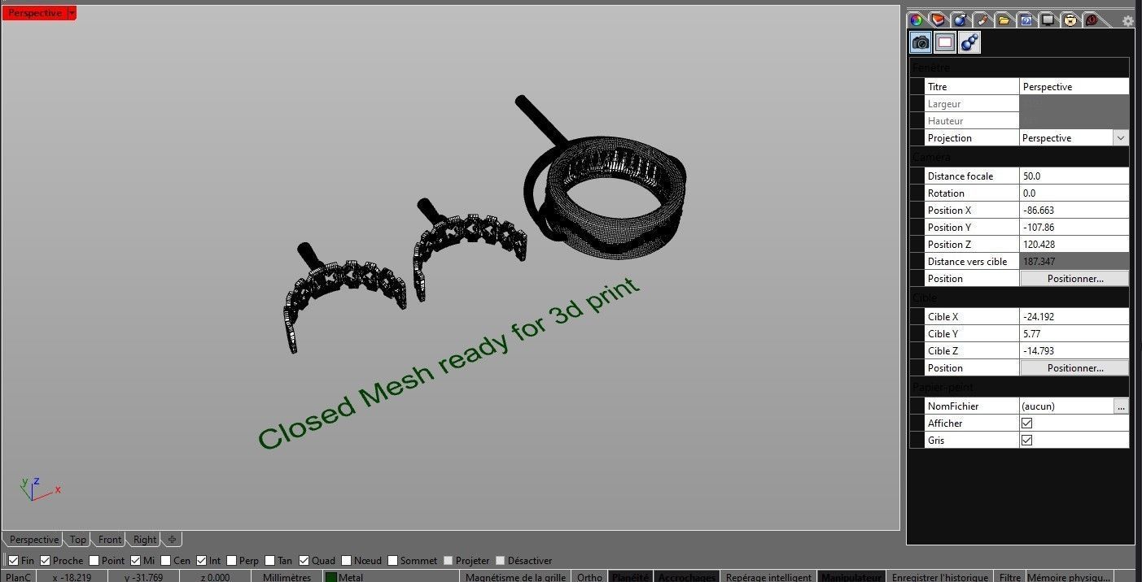The image size is (1142, 582).
Task: Edit the Distance focale value 50.0
Action: [x=1074, y=176]
